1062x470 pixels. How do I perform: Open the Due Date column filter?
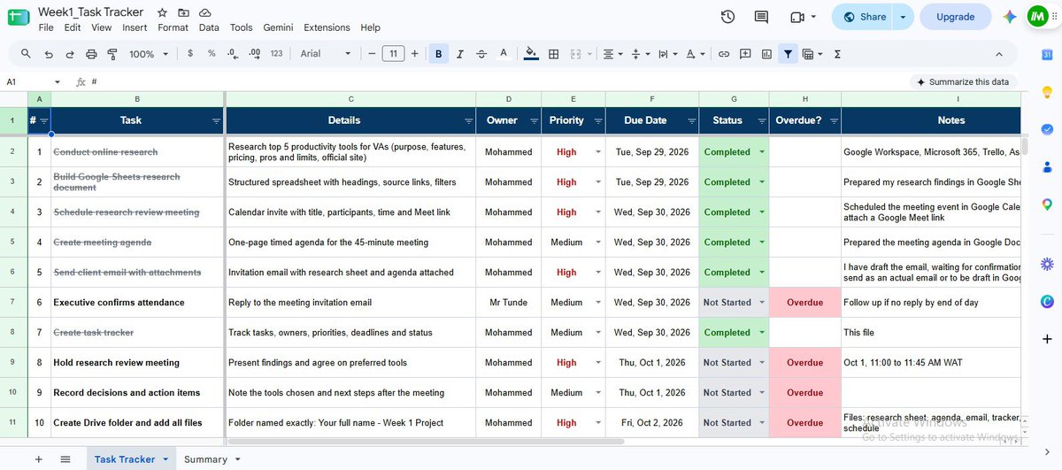point(691,121)
